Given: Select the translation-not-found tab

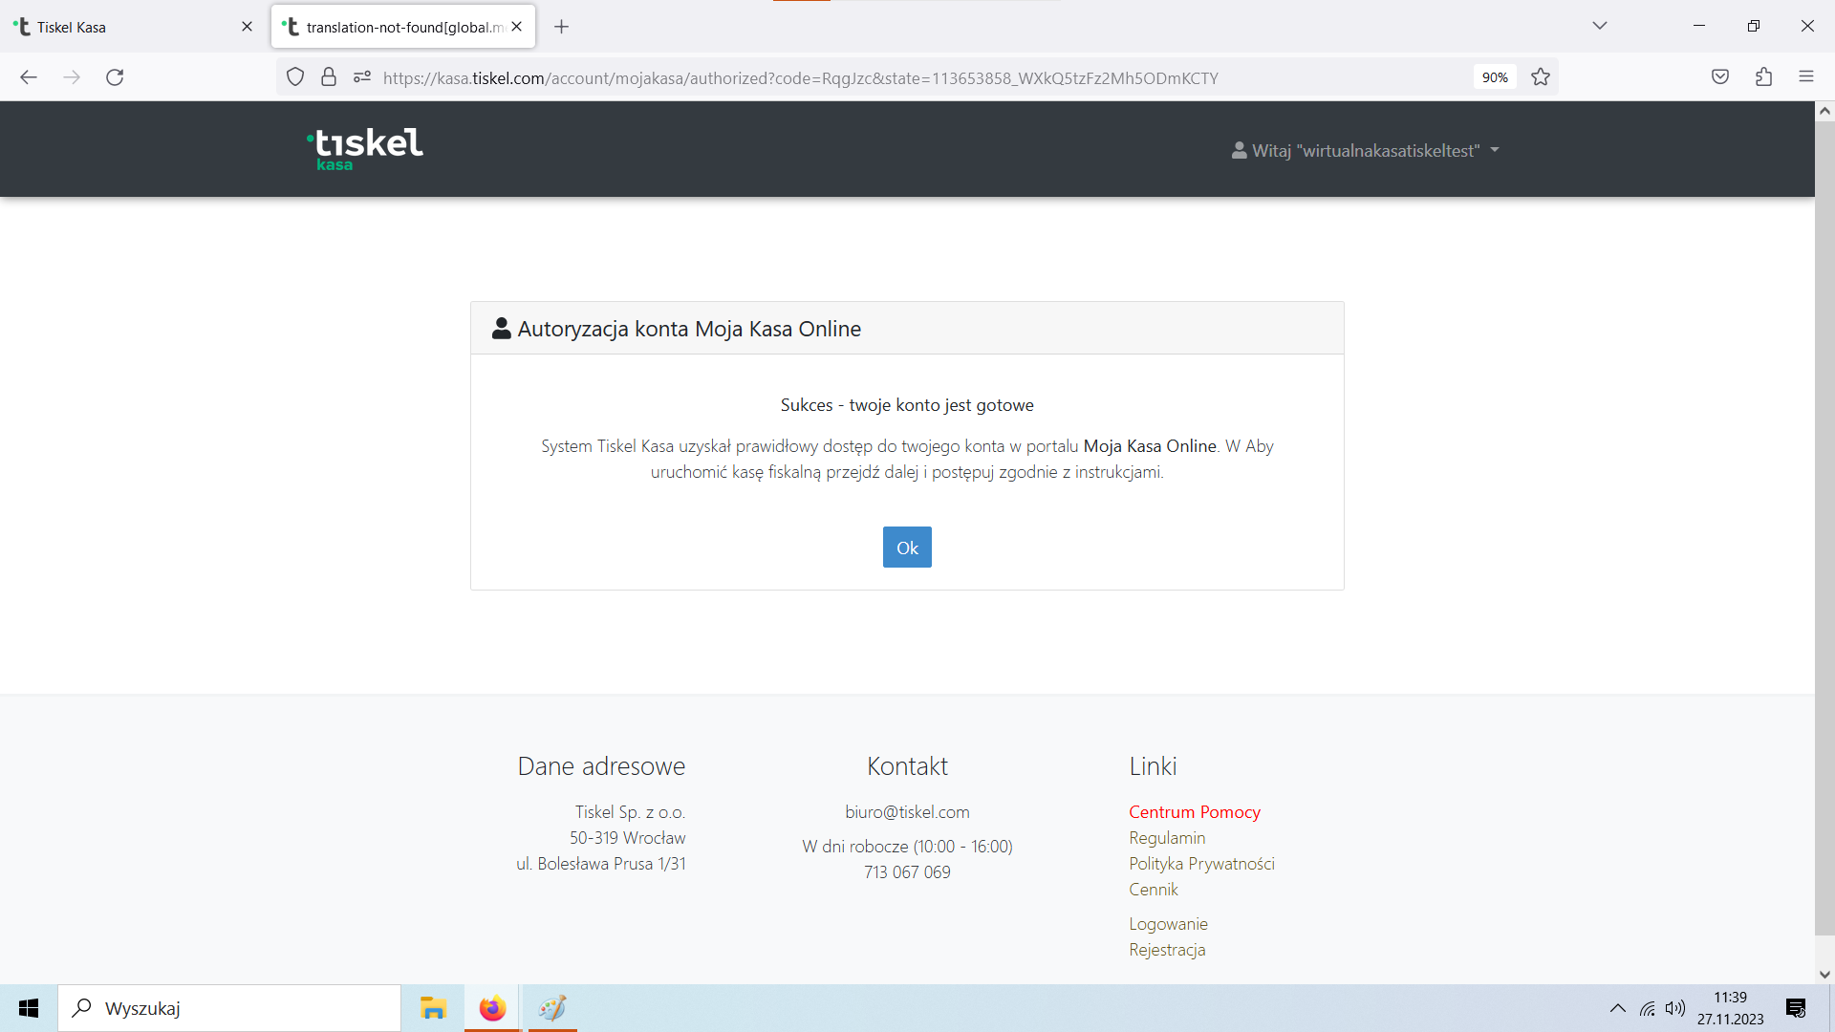Looking at the screenshot, I should (x=402, y=27).
